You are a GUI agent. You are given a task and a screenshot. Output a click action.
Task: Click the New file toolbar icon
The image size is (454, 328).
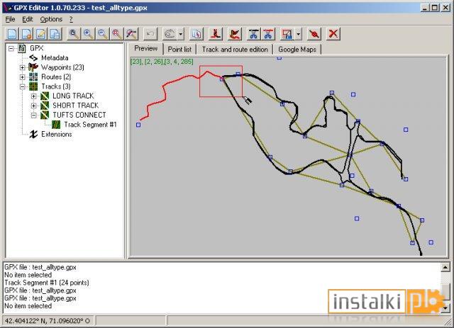coord(12,34)
